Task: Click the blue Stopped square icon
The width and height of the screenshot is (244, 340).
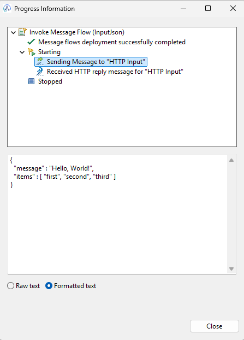Action: (x=32, y=81)
